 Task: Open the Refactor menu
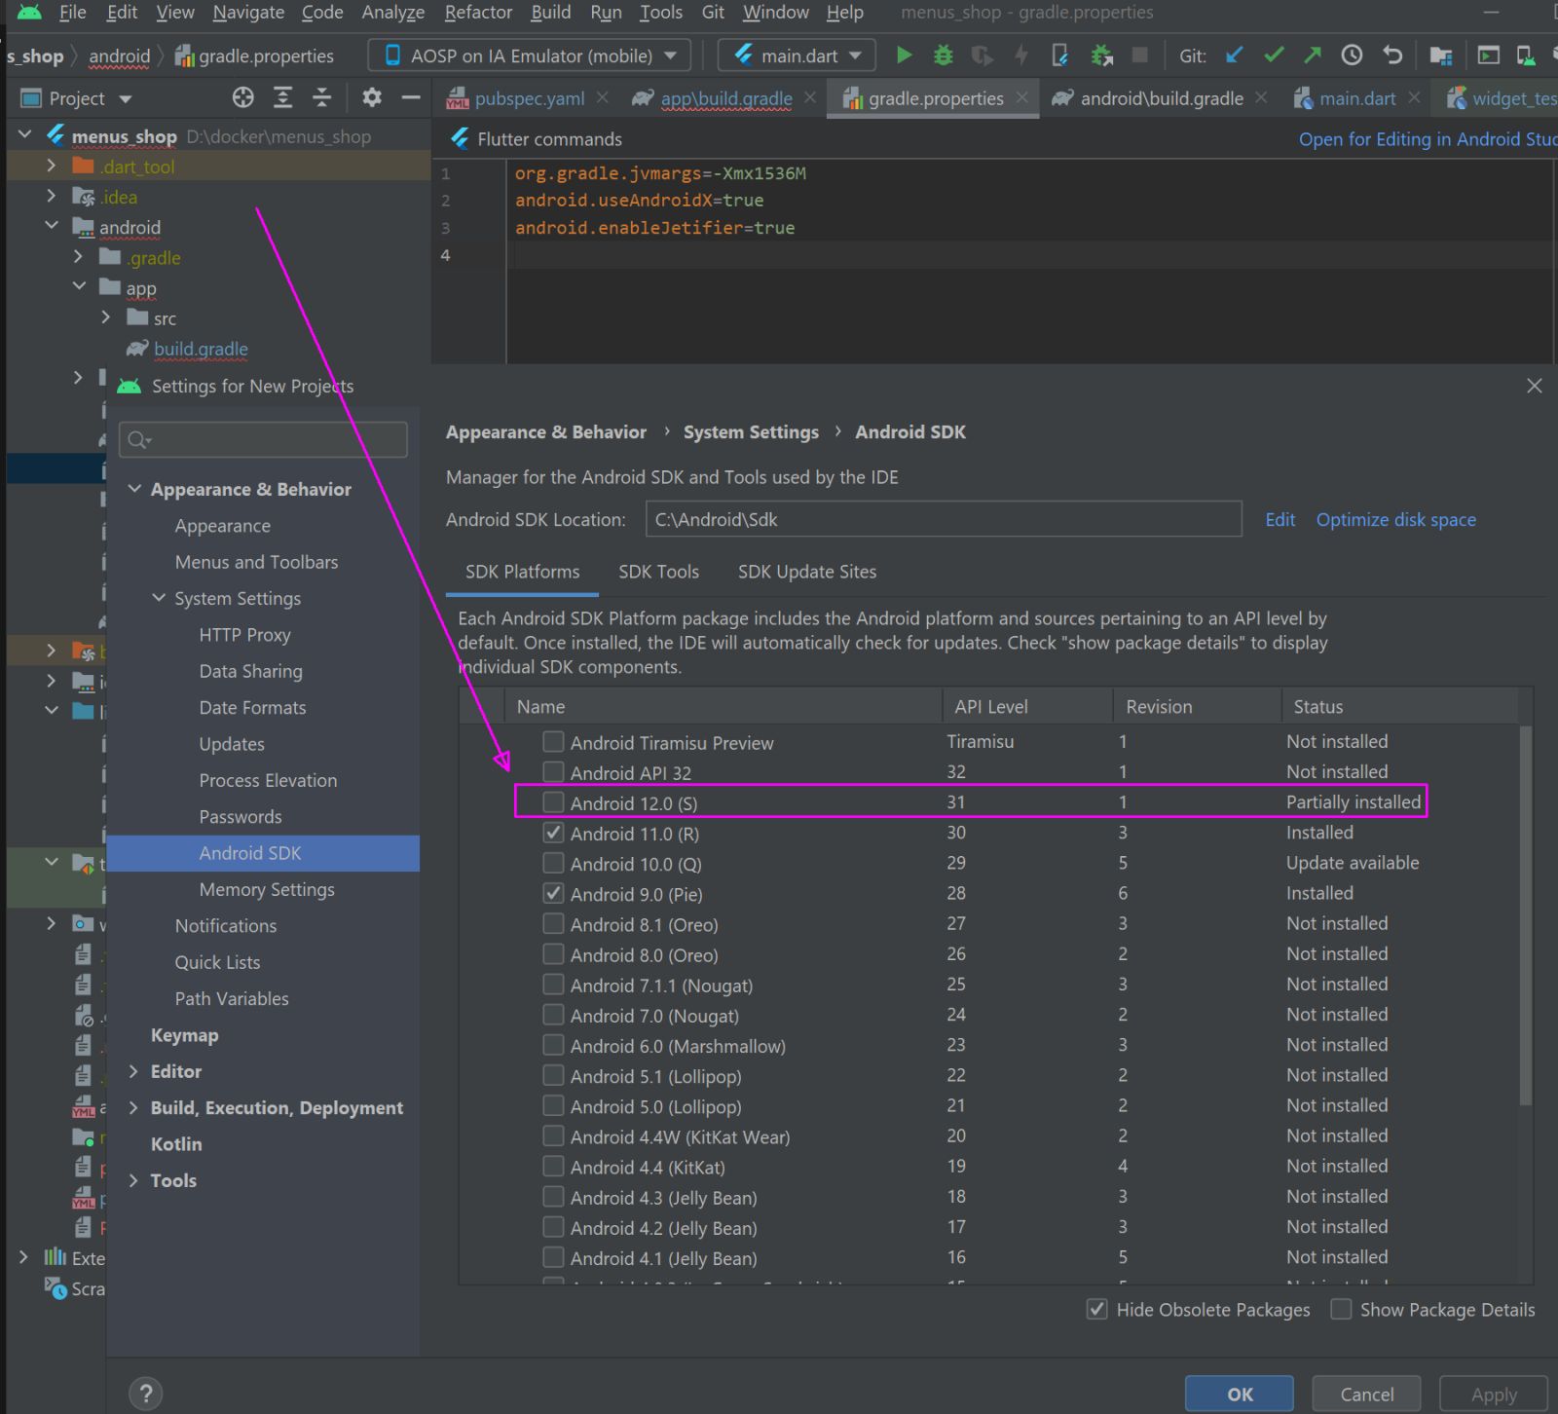pyautogui.click(x=478, y=13)
